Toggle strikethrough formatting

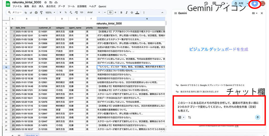point(132,13)
